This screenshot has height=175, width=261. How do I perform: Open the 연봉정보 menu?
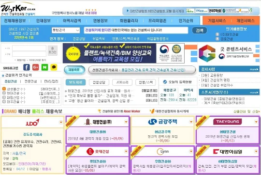click(101, 21)
